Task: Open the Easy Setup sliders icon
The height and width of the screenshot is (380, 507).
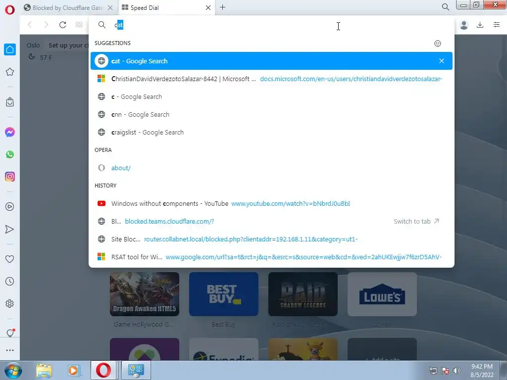Action: (x=497, y=25)
